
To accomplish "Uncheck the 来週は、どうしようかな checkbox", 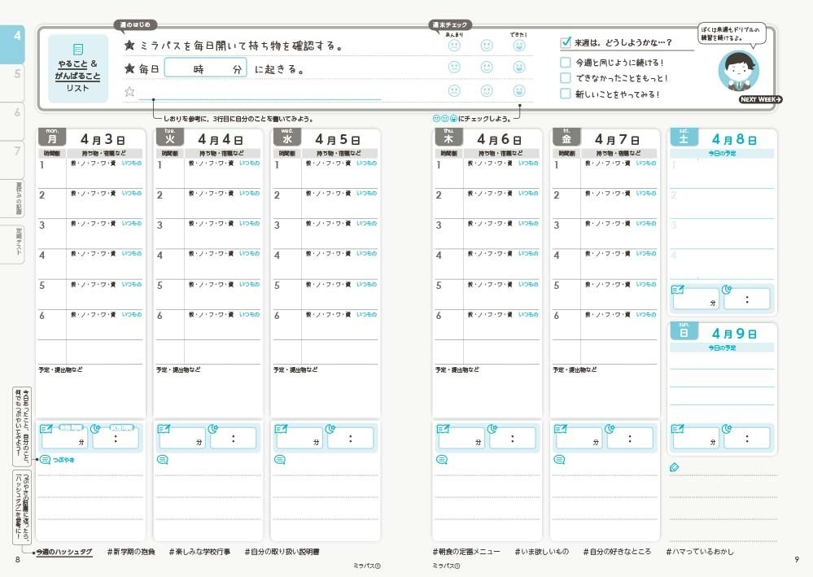I will (x=566, y=42).
